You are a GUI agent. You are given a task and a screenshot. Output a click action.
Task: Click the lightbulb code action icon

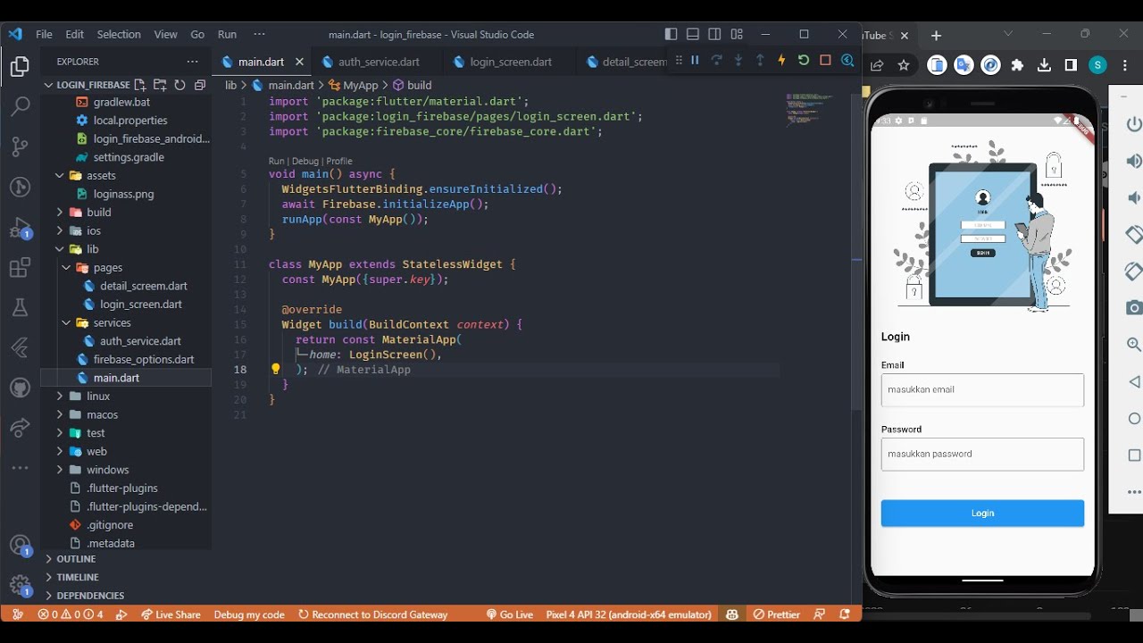tap(275, 369)
